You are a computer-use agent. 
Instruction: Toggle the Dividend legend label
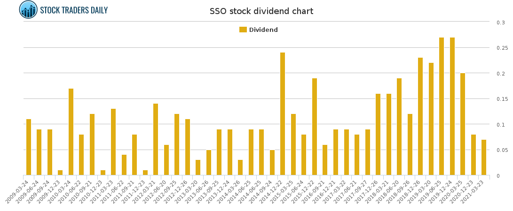263,30
